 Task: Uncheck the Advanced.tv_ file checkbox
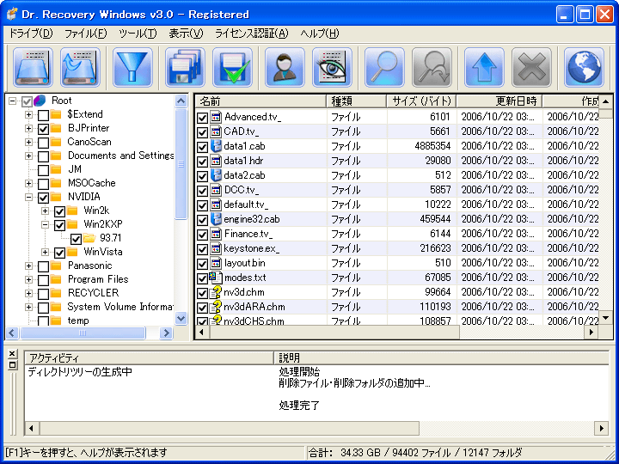(x=203, y=118)
